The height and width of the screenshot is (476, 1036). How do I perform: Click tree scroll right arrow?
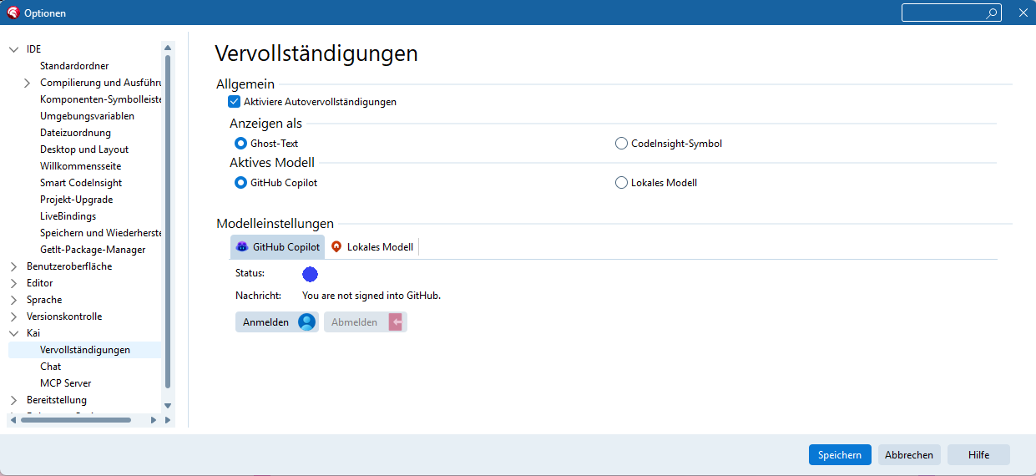coord(154,420)
